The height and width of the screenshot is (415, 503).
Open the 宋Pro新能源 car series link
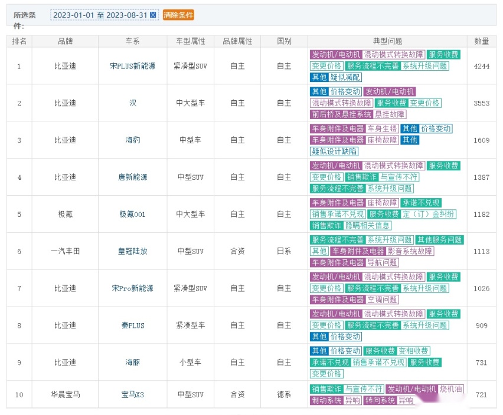132,288
